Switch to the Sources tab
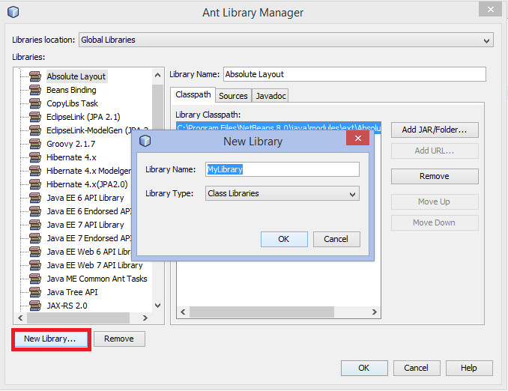This screenshot has width=508, height=391. coord(233,96)
